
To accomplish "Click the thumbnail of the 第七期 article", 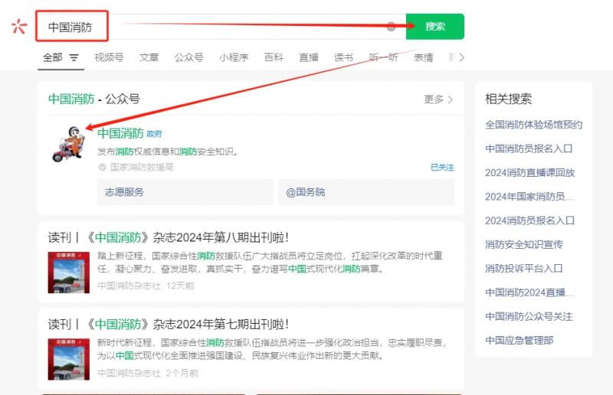I will 69,360.
